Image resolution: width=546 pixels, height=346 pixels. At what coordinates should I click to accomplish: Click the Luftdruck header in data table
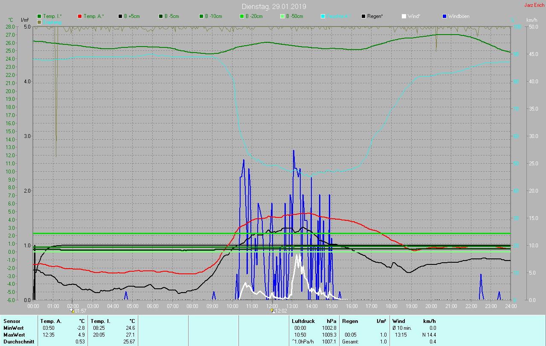302,321
